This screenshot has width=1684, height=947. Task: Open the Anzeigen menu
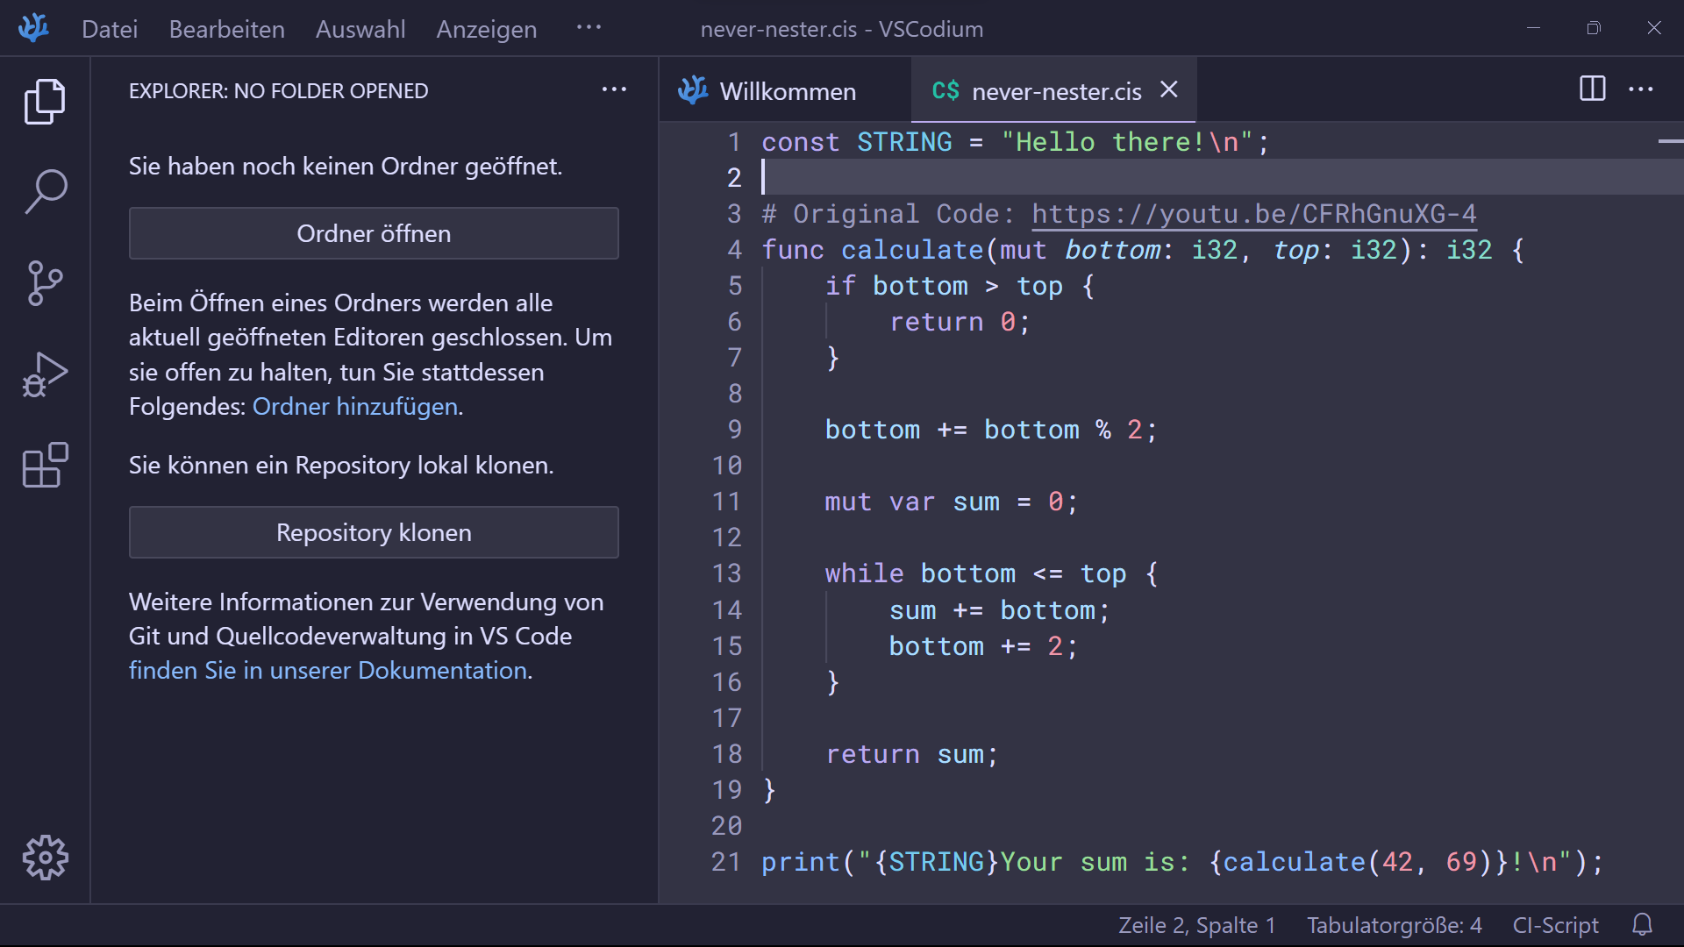coord(486,29)
